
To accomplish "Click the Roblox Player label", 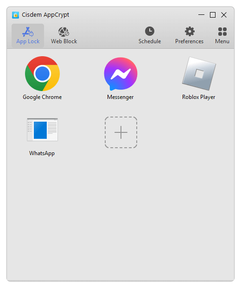I will pyautogui.click(x=199, y=97).
